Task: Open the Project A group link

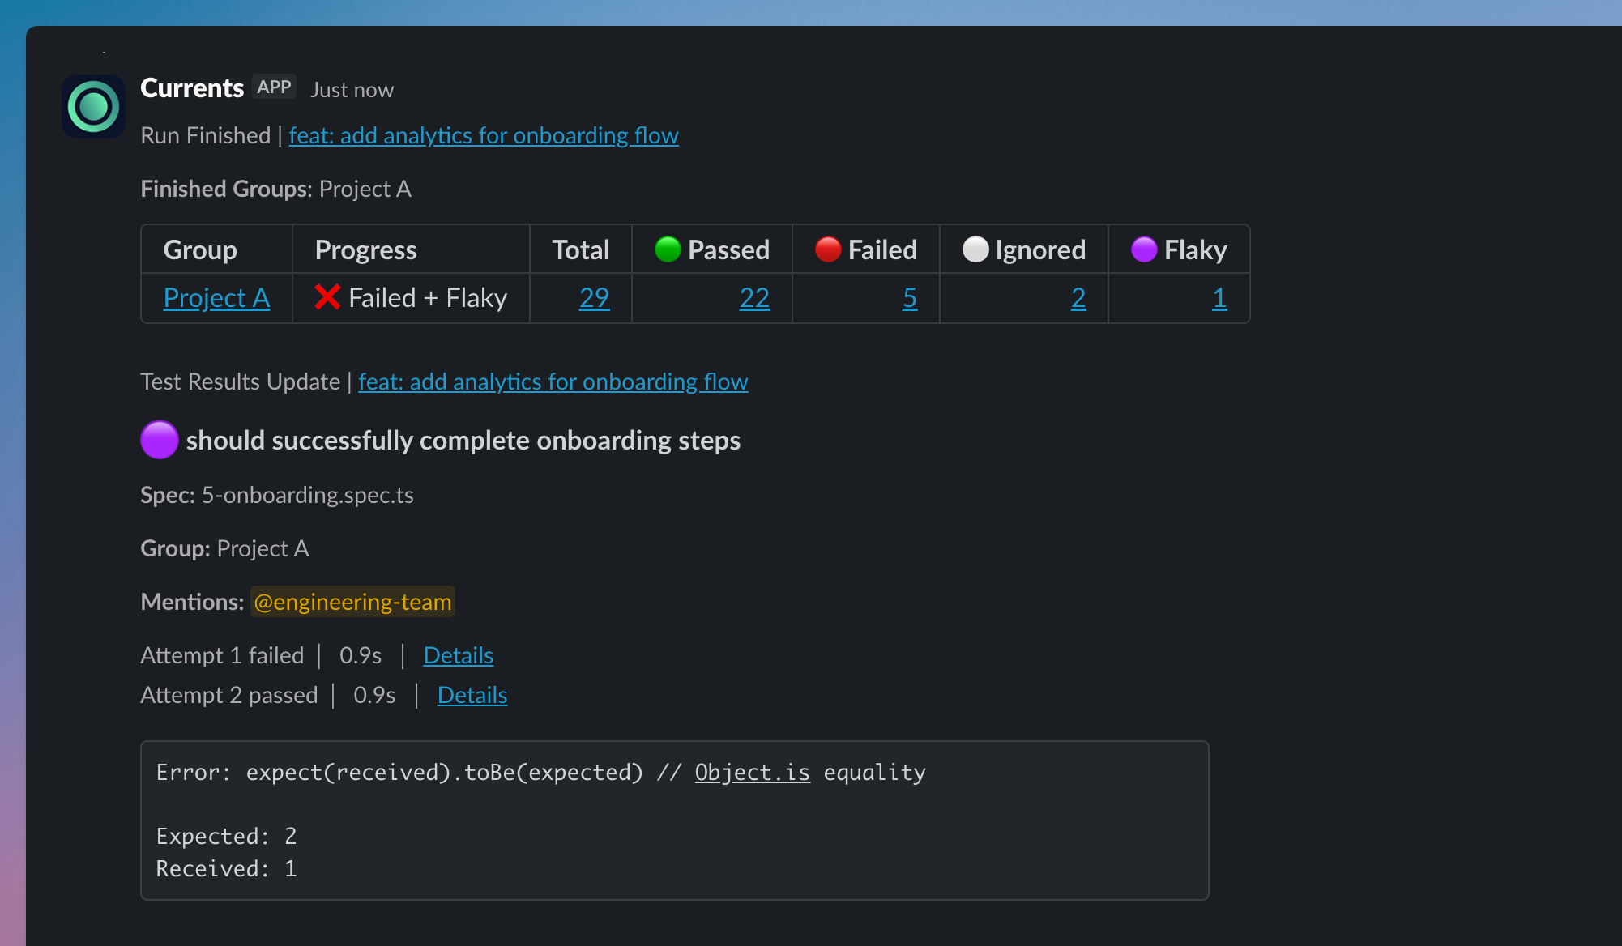Action: point(216,298)
